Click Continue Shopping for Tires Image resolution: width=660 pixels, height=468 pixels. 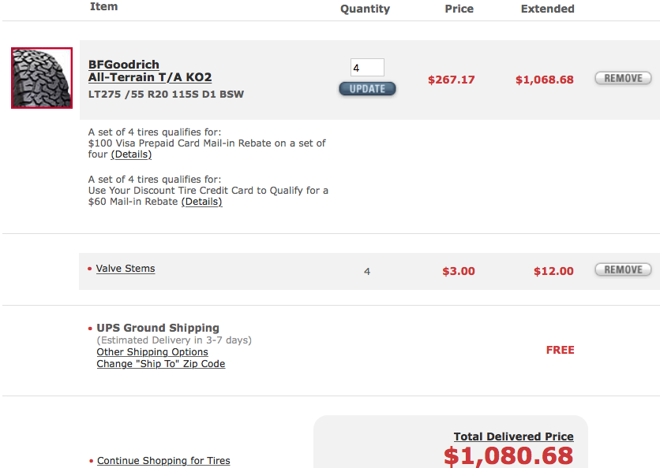pos(163,460)
